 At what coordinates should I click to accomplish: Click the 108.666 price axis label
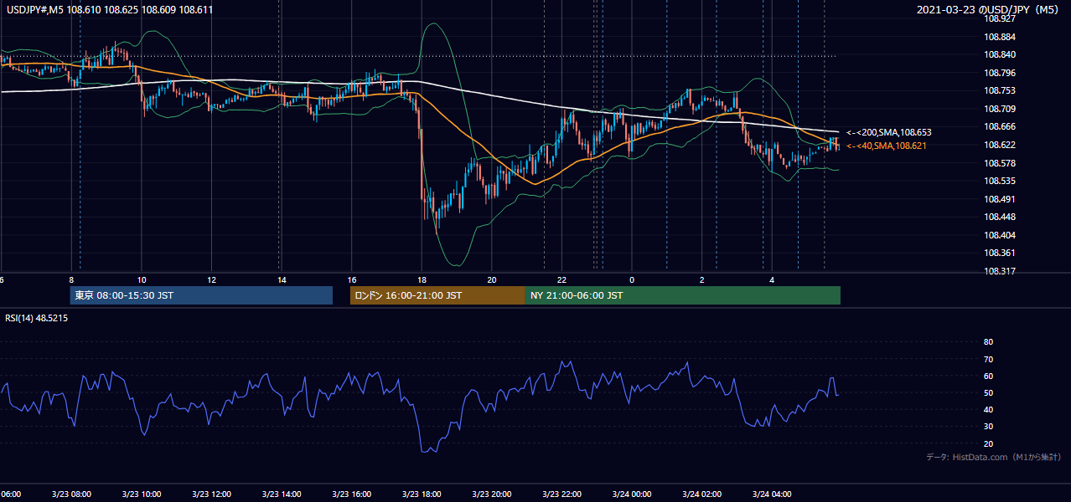click(1000, 126)
